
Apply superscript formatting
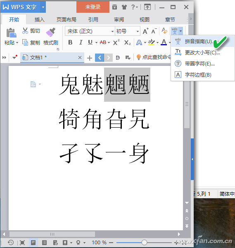[x=116, y=42]
